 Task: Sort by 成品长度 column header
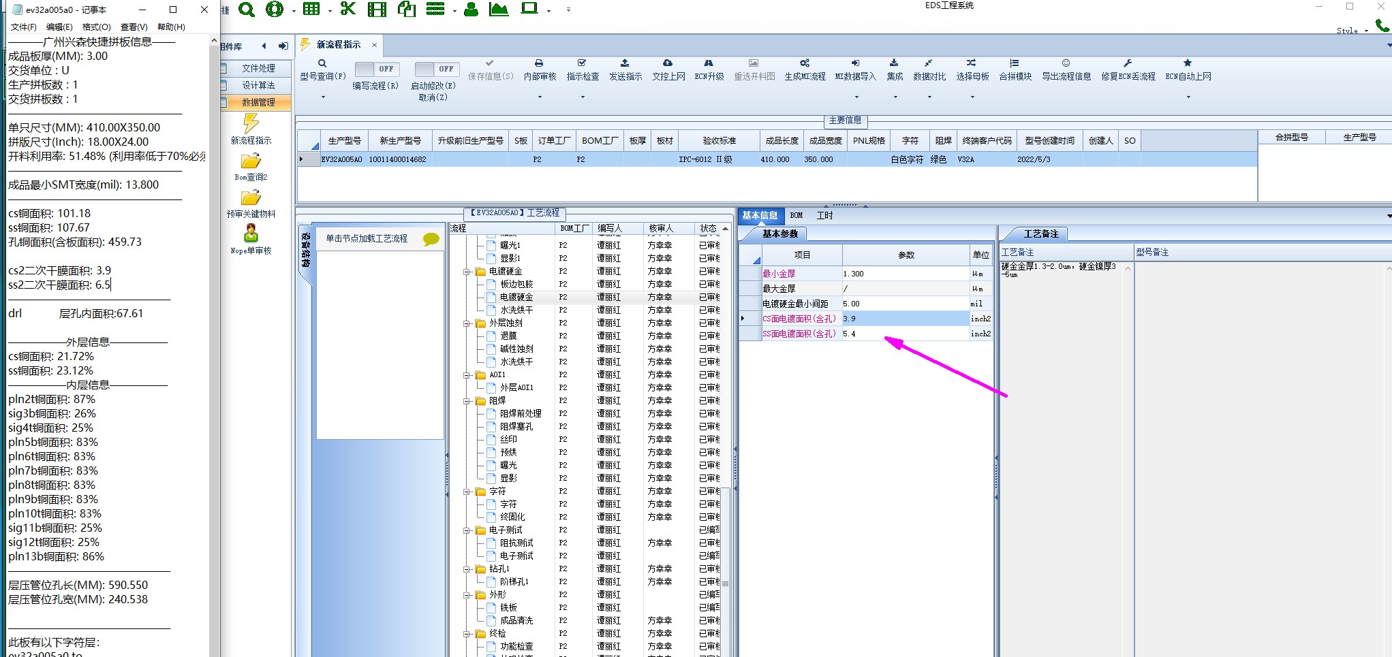782,141
